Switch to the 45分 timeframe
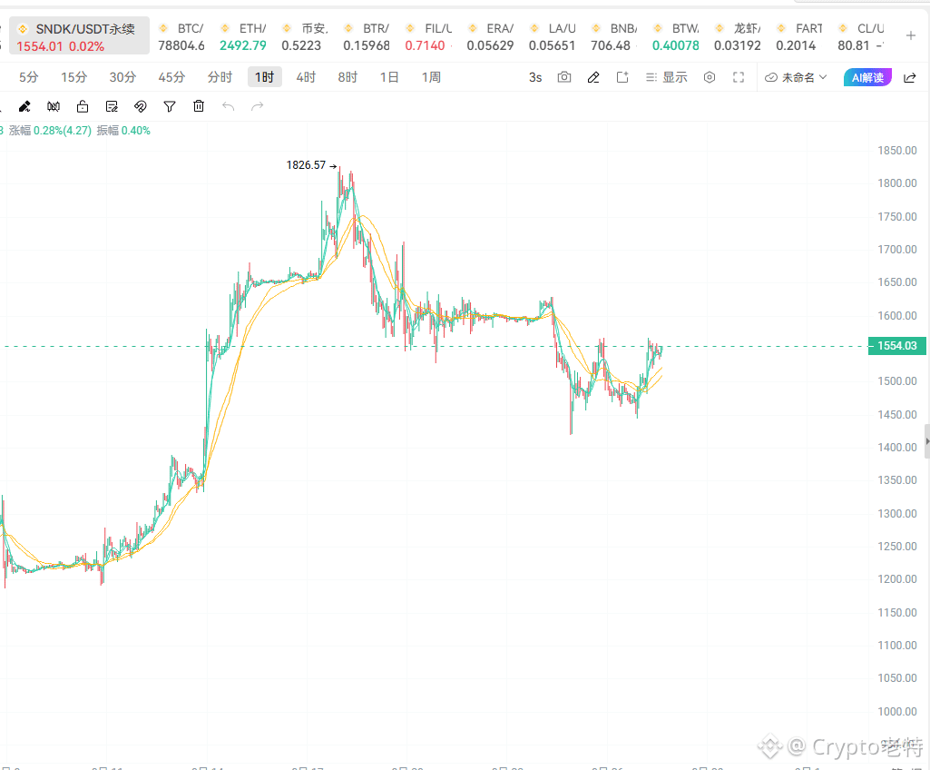This screenshot has height=770, width=930. click(171, 77)
